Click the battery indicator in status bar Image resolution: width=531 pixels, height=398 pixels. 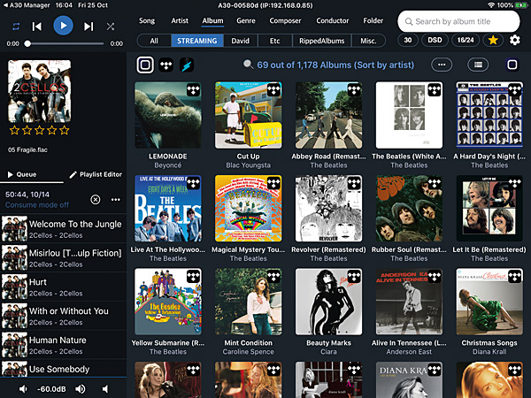[x=520, y=5]
